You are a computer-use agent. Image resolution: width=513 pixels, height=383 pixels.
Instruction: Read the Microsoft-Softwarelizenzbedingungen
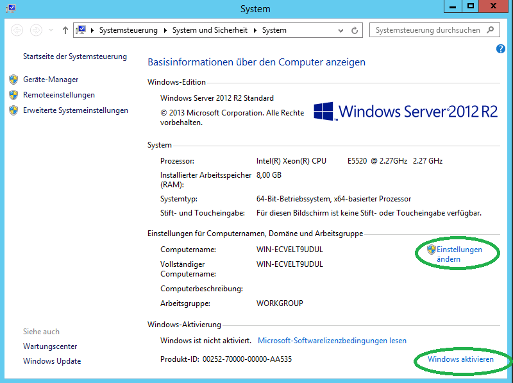pyautogui.click(x=332, y=341)
